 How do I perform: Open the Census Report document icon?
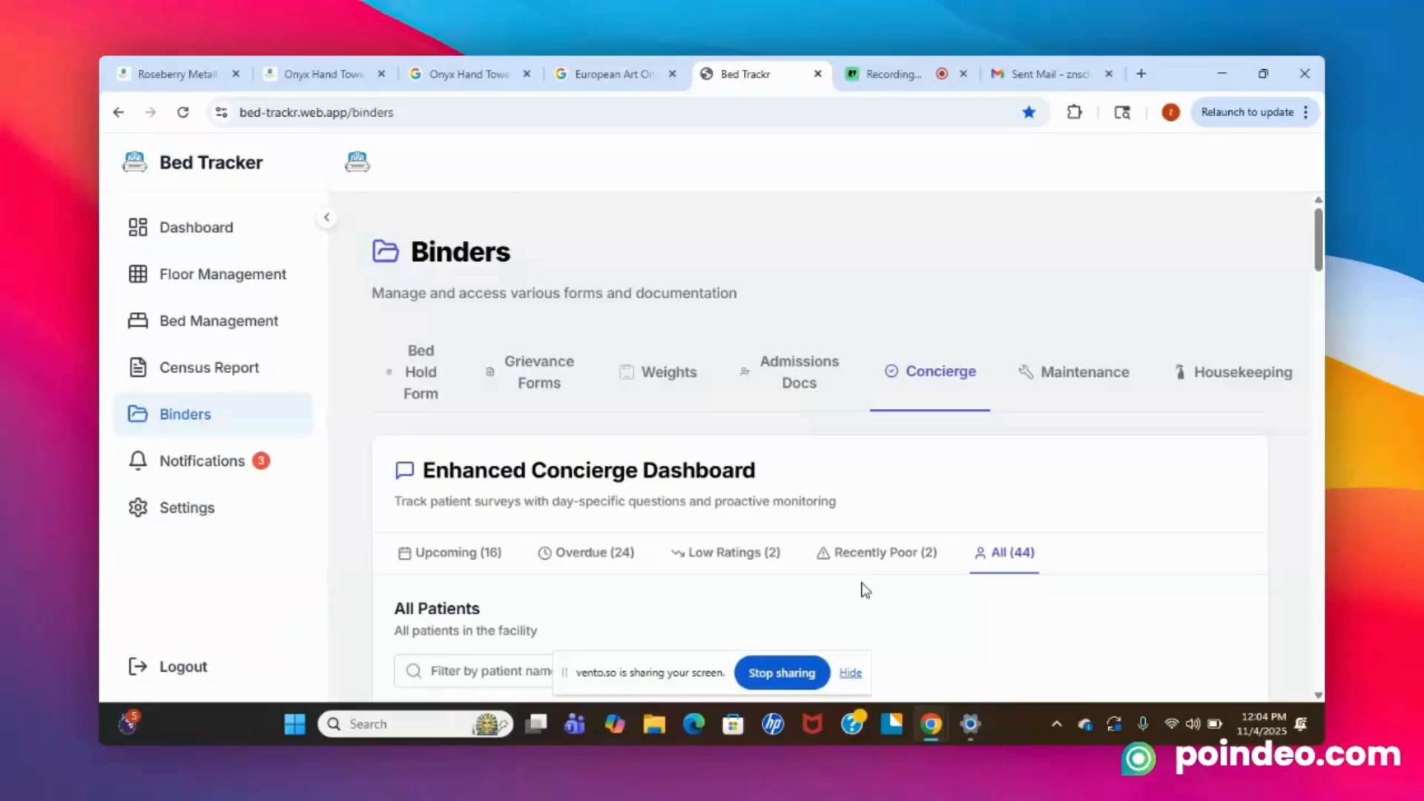point(138,367)
